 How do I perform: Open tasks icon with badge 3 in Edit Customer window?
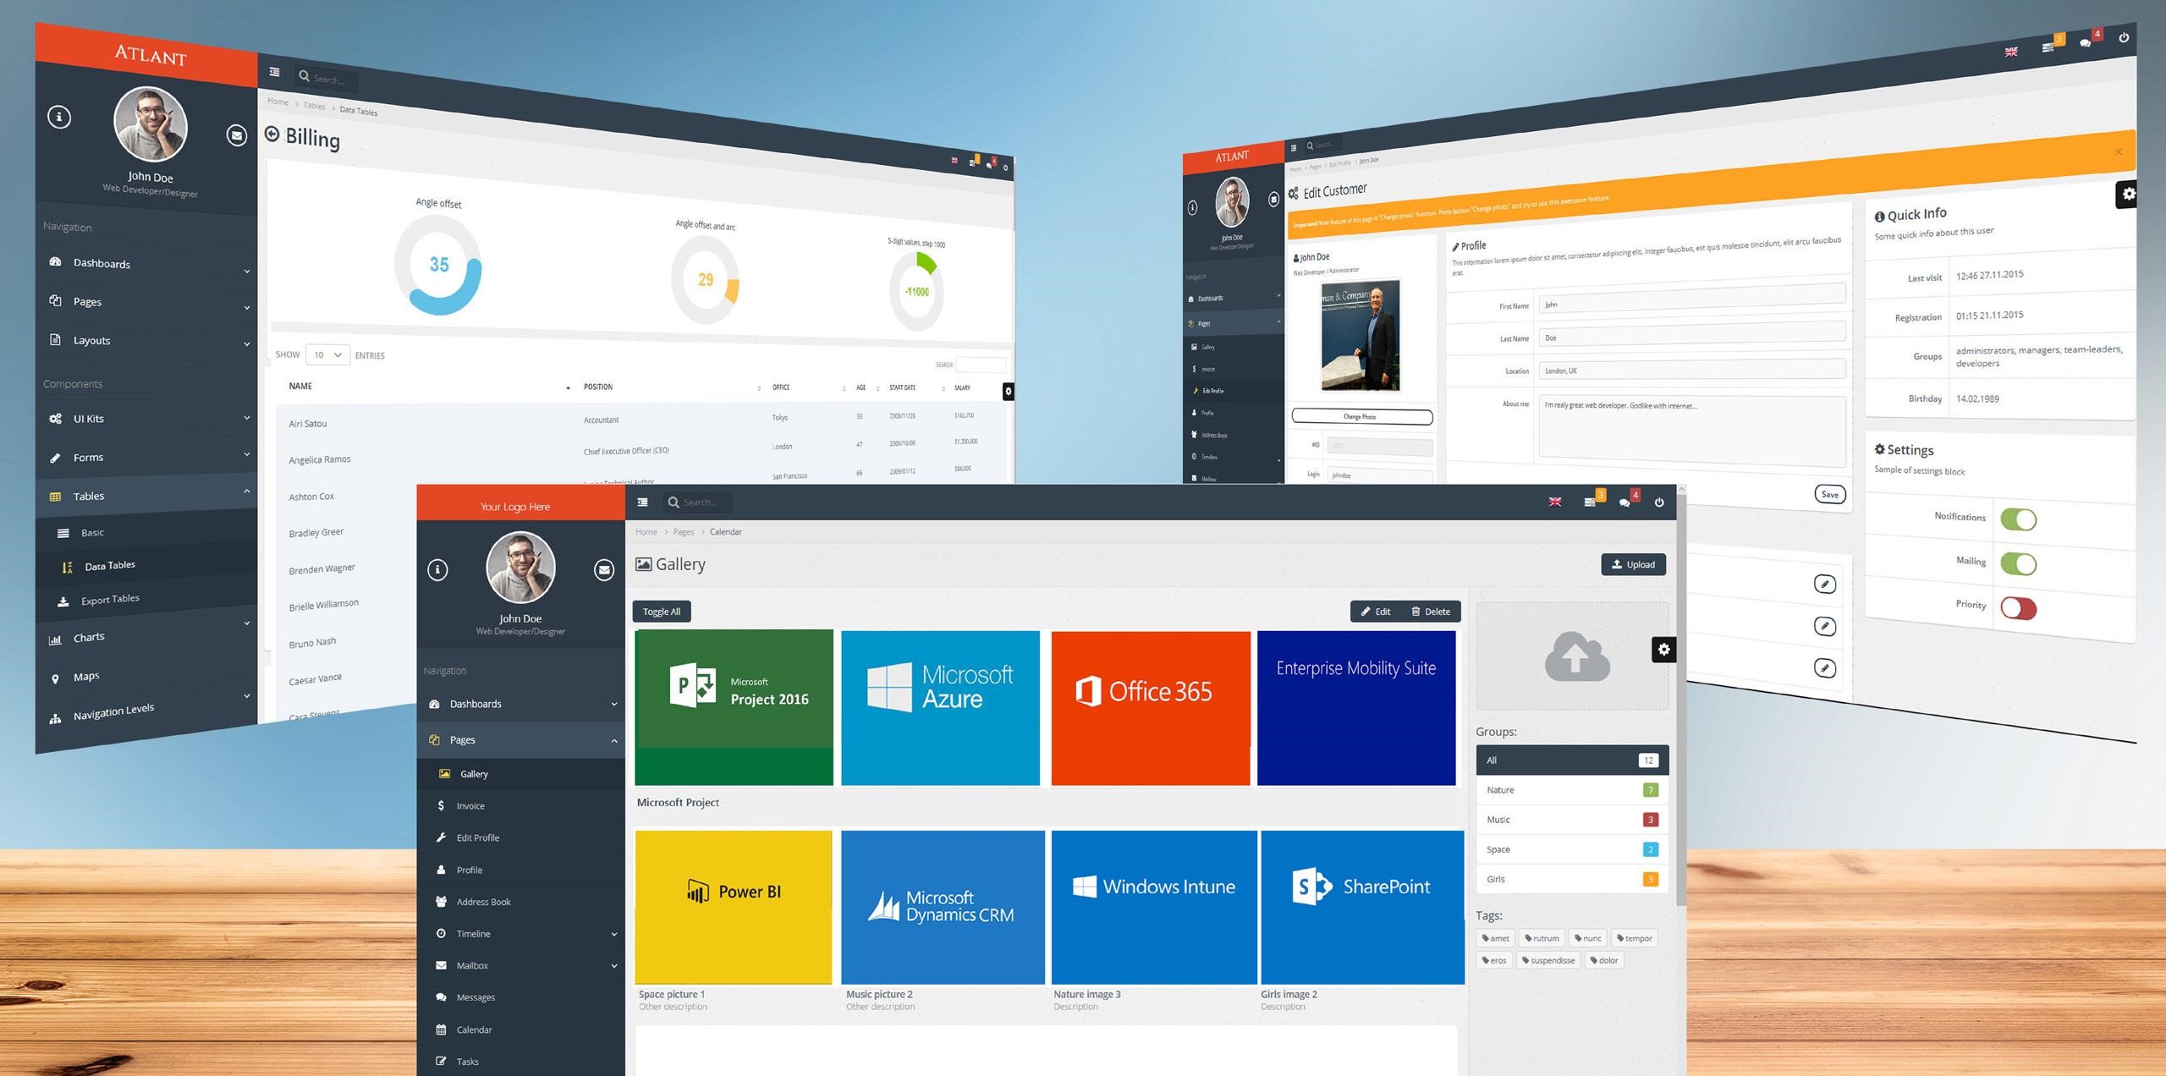point(2048,47)
